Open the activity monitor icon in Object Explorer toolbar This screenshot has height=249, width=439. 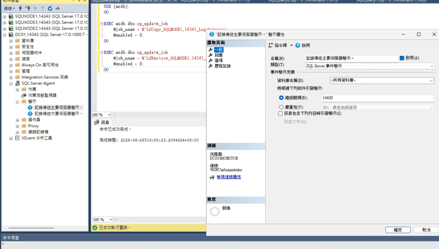coord(58,9)
